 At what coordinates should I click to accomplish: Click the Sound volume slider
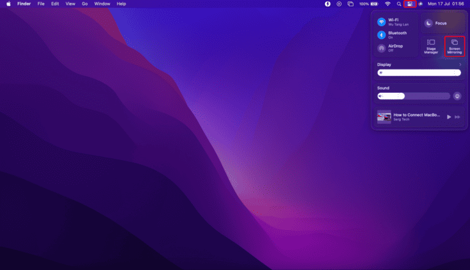click(414, 96)
